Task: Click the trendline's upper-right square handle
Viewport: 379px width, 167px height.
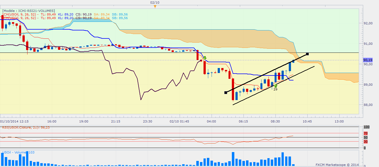Action: click(x=307, y=54)
